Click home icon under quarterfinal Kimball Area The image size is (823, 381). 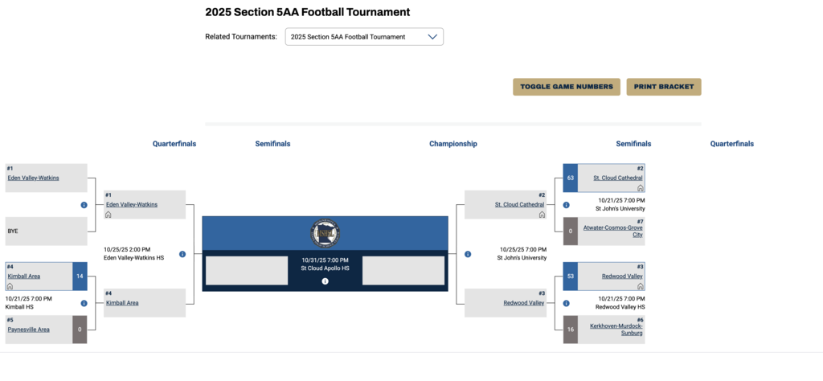10,286
